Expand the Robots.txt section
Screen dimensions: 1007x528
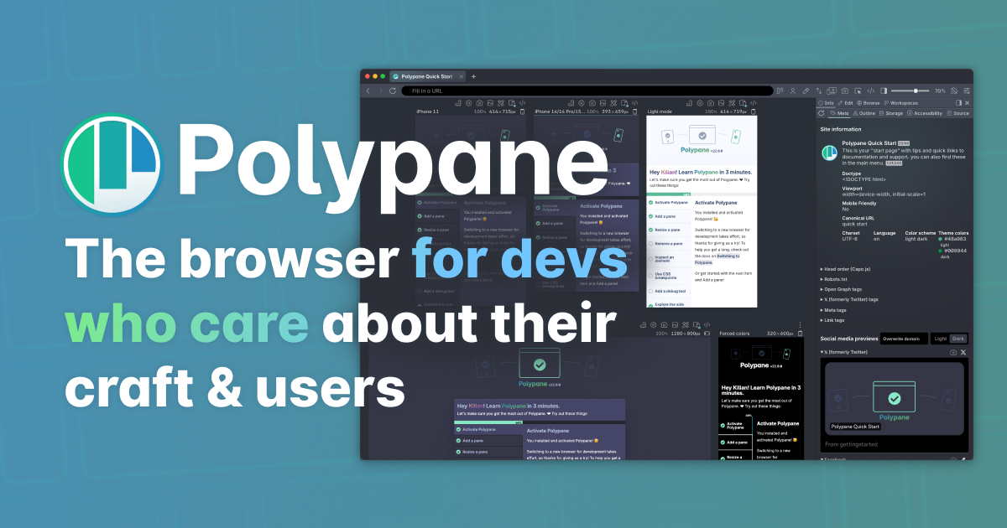pos(839,279)
